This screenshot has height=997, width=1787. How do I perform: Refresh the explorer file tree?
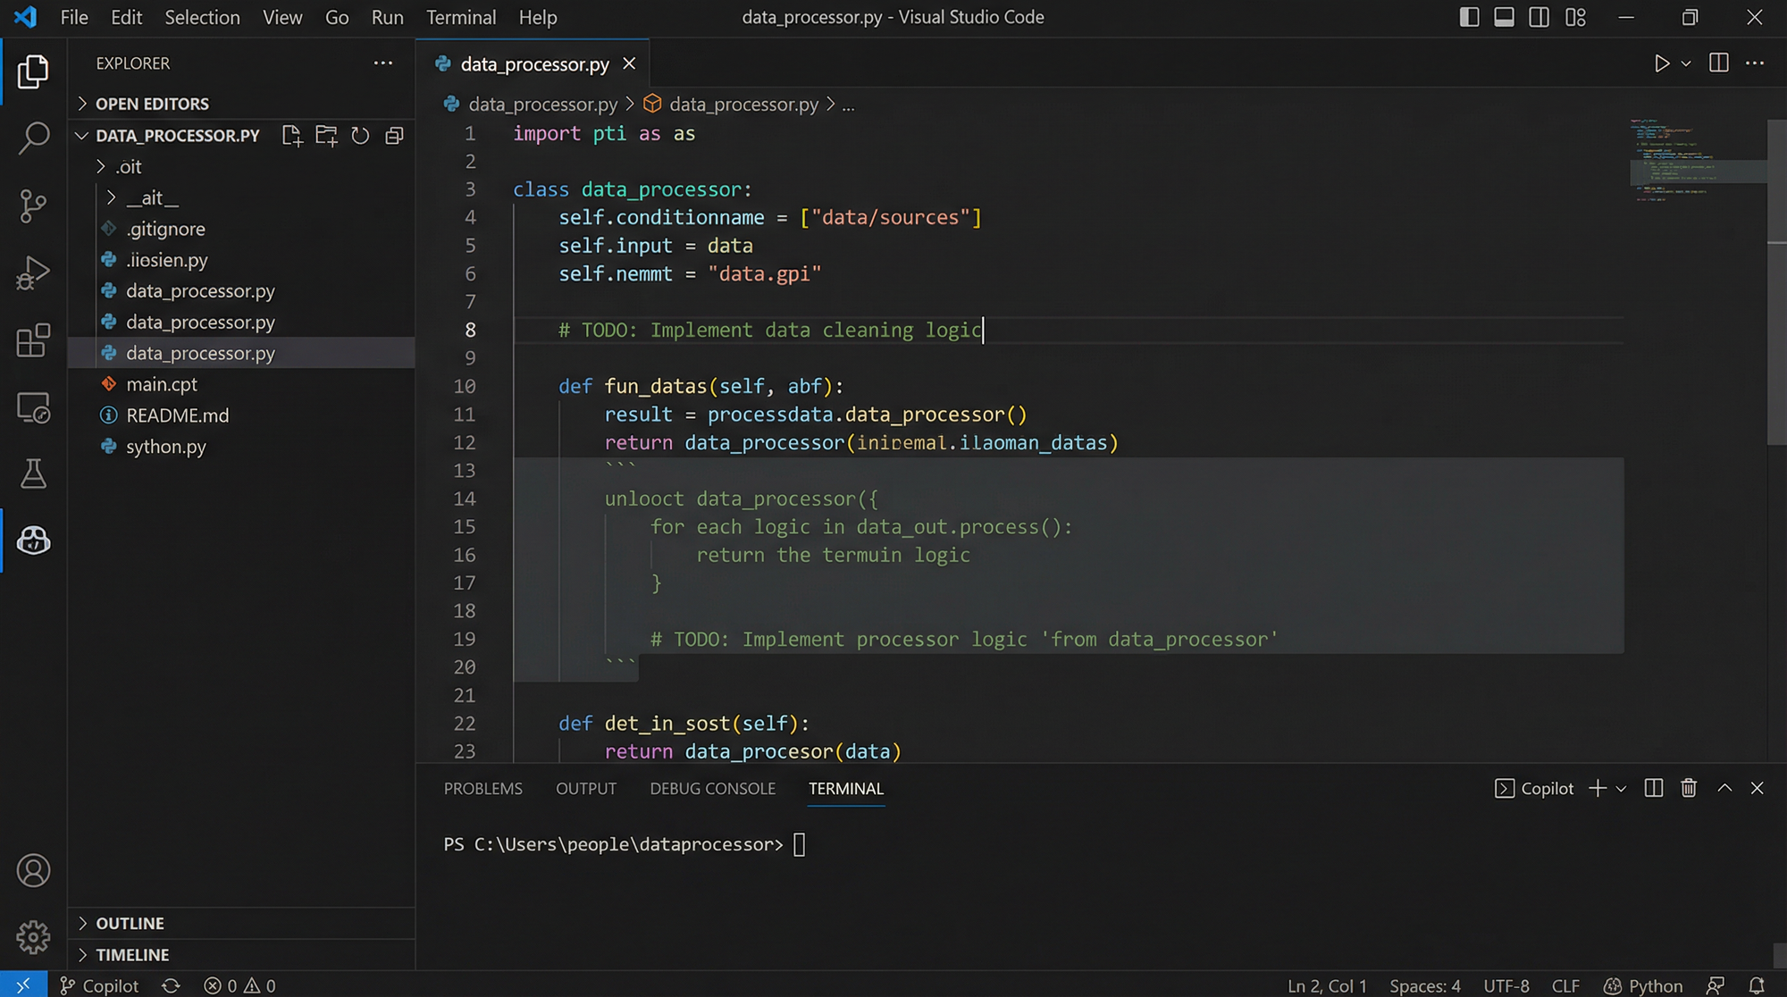(x=360, y=136)
